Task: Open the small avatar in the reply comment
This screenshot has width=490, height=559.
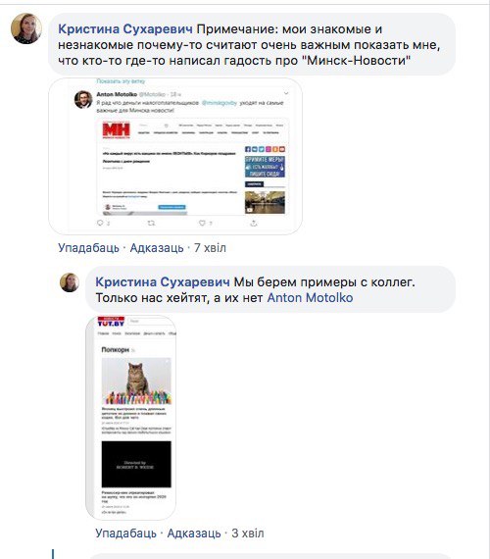Action: click(70, 282)
